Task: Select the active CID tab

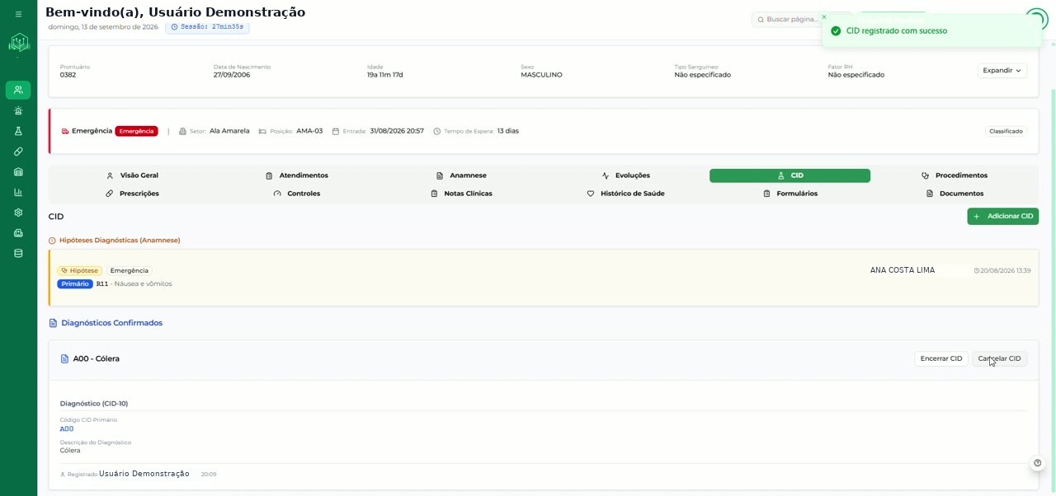Action: (x=790, y=175)
